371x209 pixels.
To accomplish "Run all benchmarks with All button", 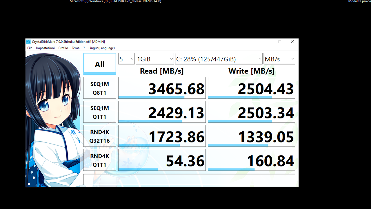I will point(100,64).
